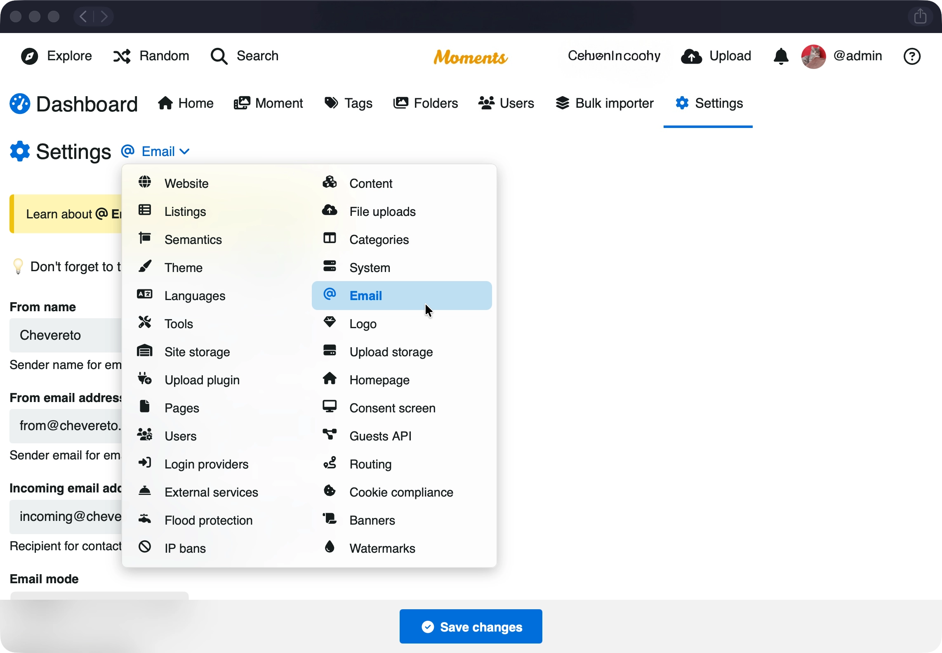This screenshot has height=653, width=942.
Task: Click the File uploads cloud icon
Action: point(330,210)
